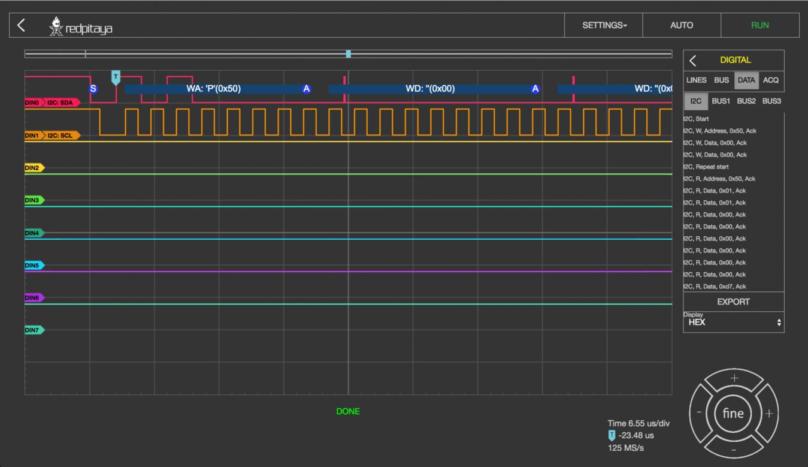Click the I2C start condition S marker
The height and width of the screenshot is (467, 808).
click(93, 89)
